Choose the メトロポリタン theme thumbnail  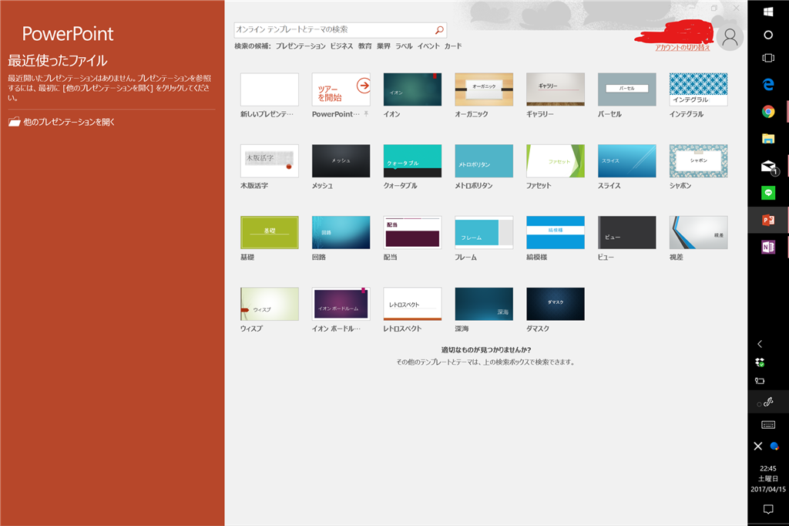[x=484, y=160]
